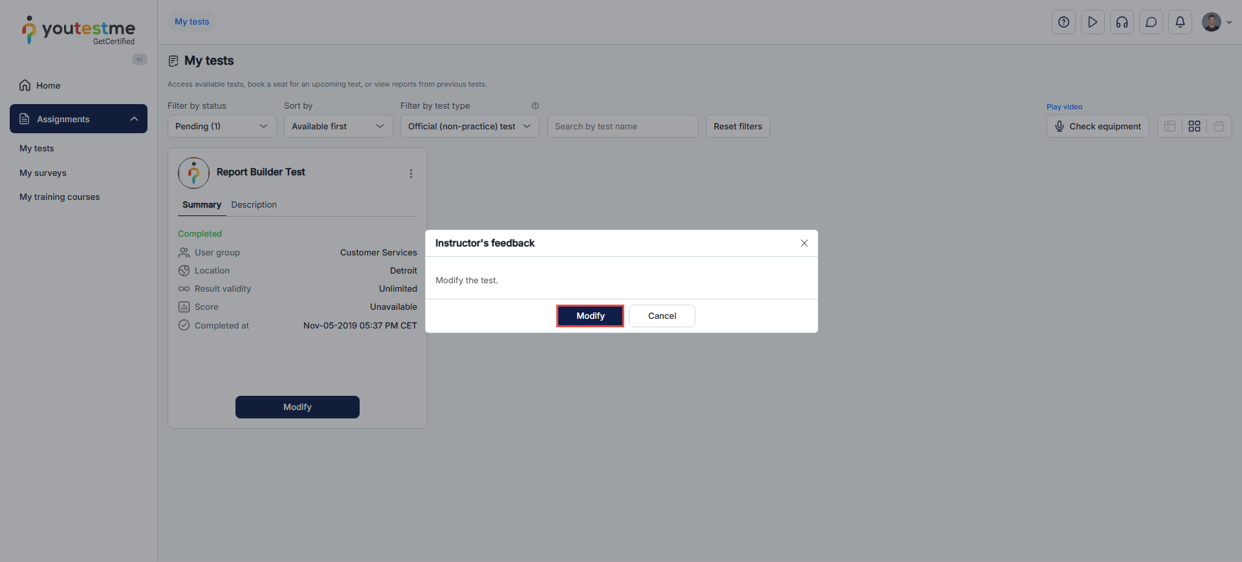Open the Official (non-practice) test dropdown
Image resolution: width=1242 pixels, height=562 pixels.
[x=469, y=126]
